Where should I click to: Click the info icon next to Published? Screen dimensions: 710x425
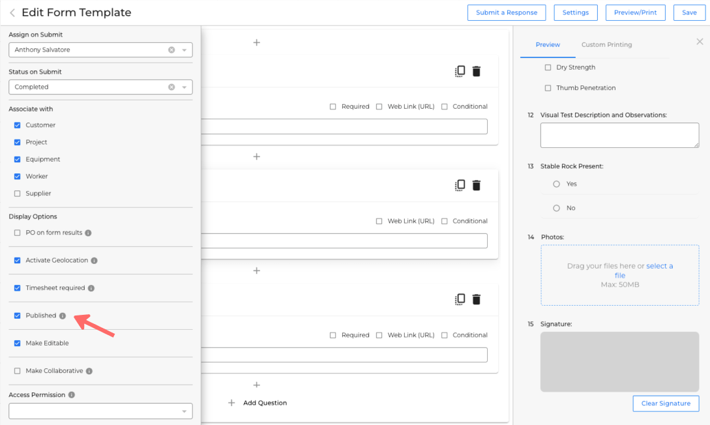[63, 316]
